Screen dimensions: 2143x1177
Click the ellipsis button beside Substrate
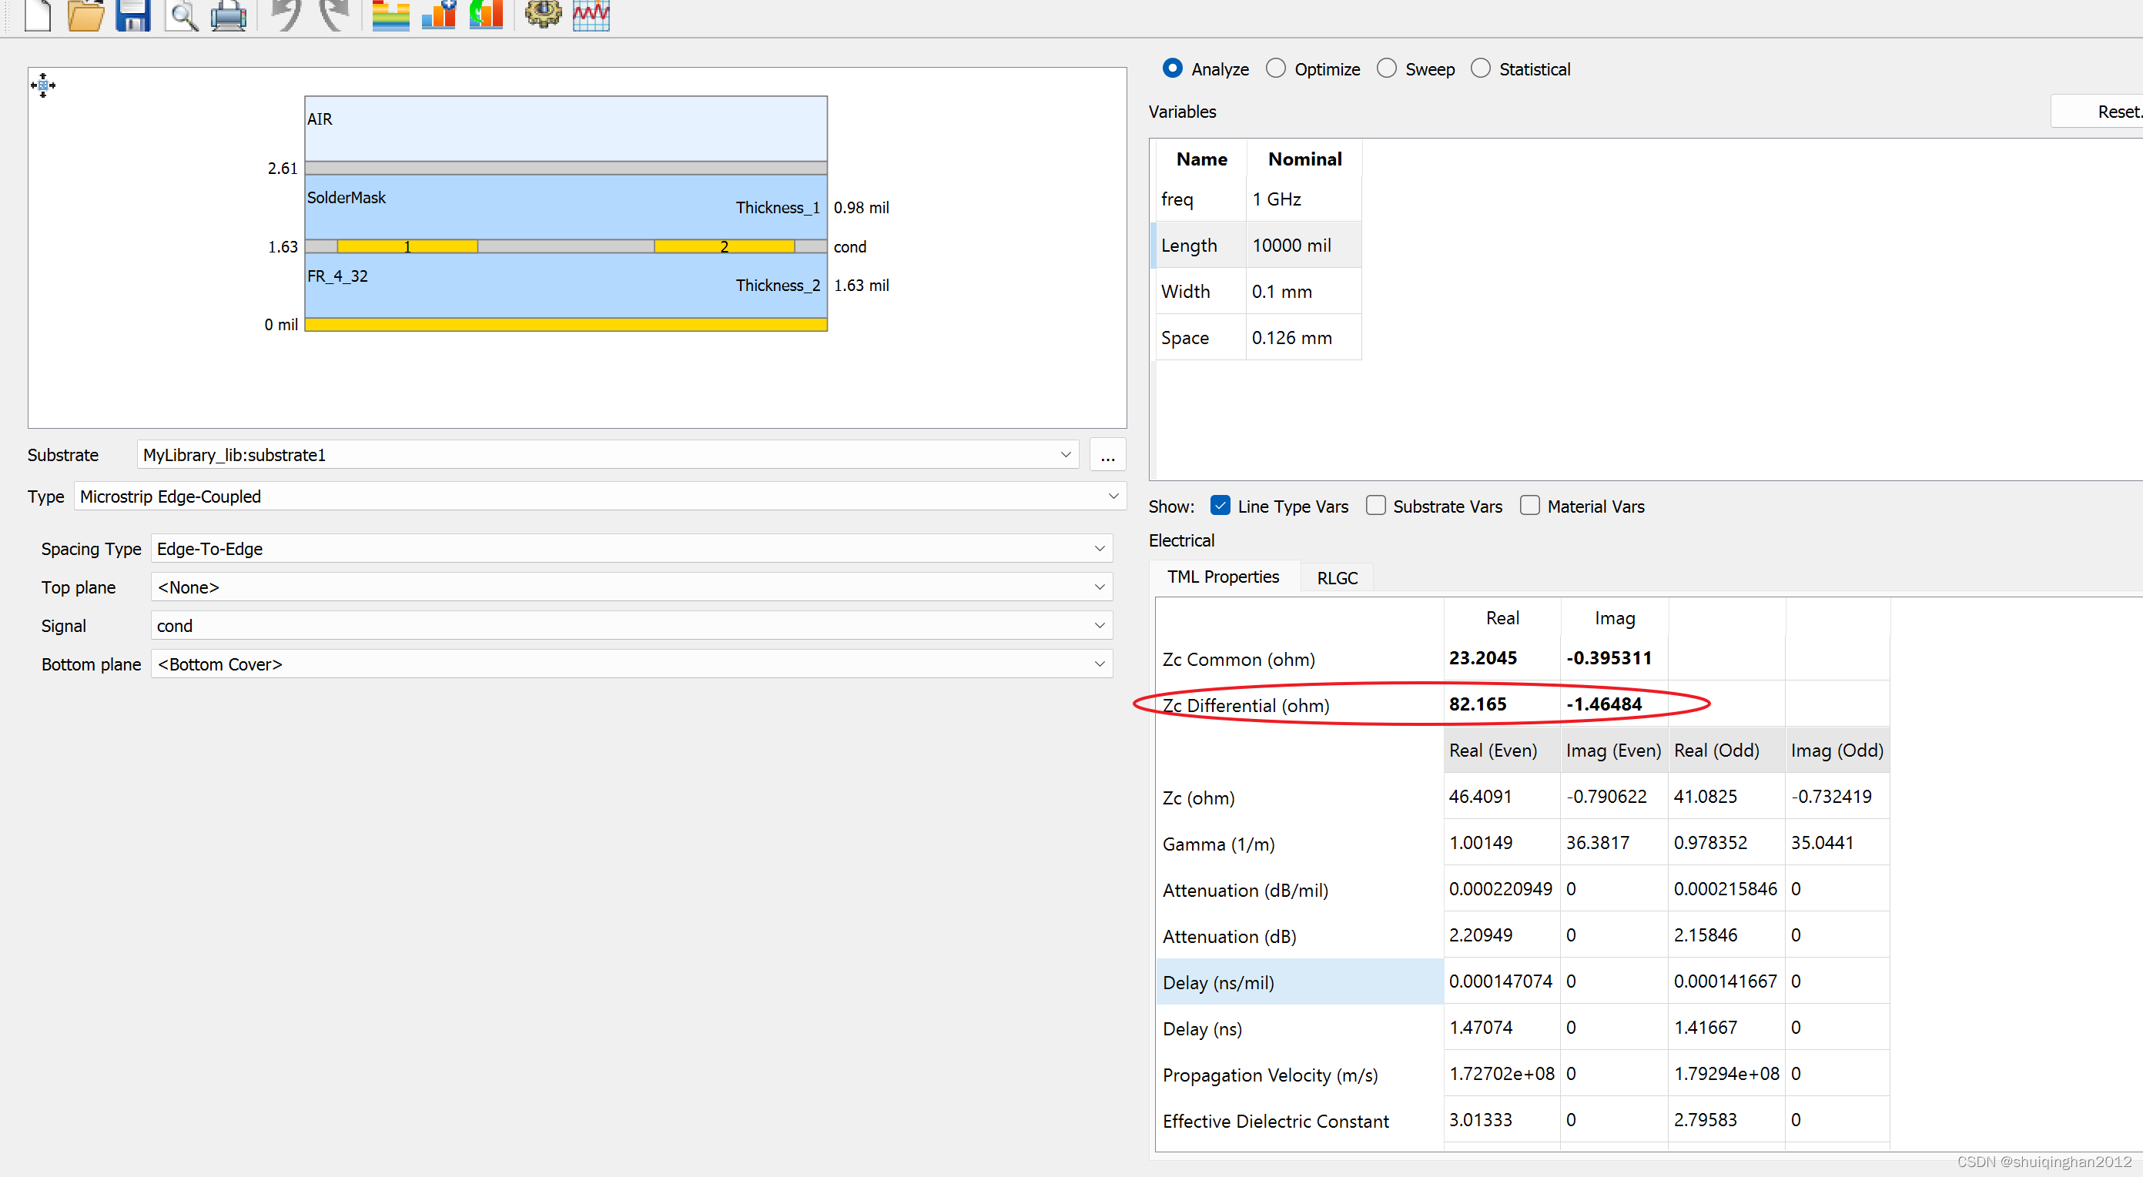click(x=1107, y=456)
